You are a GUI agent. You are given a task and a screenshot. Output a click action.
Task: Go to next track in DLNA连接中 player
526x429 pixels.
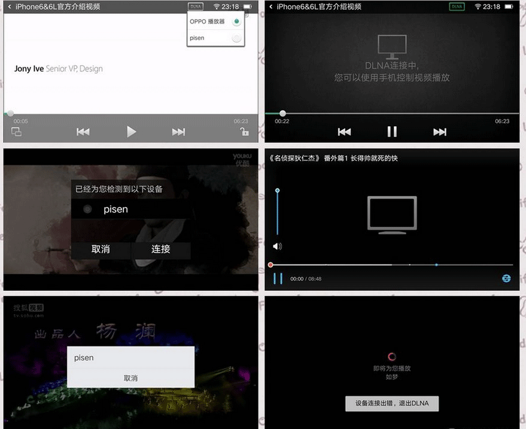440,132
